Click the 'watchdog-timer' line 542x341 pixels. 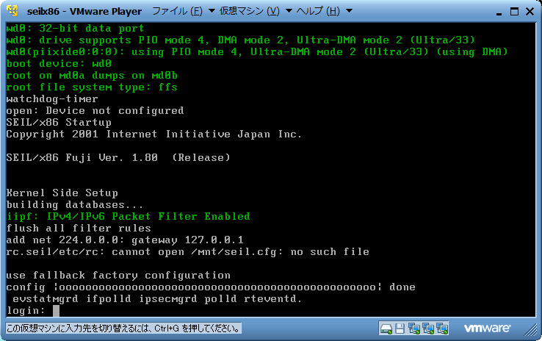coord(52,99)
